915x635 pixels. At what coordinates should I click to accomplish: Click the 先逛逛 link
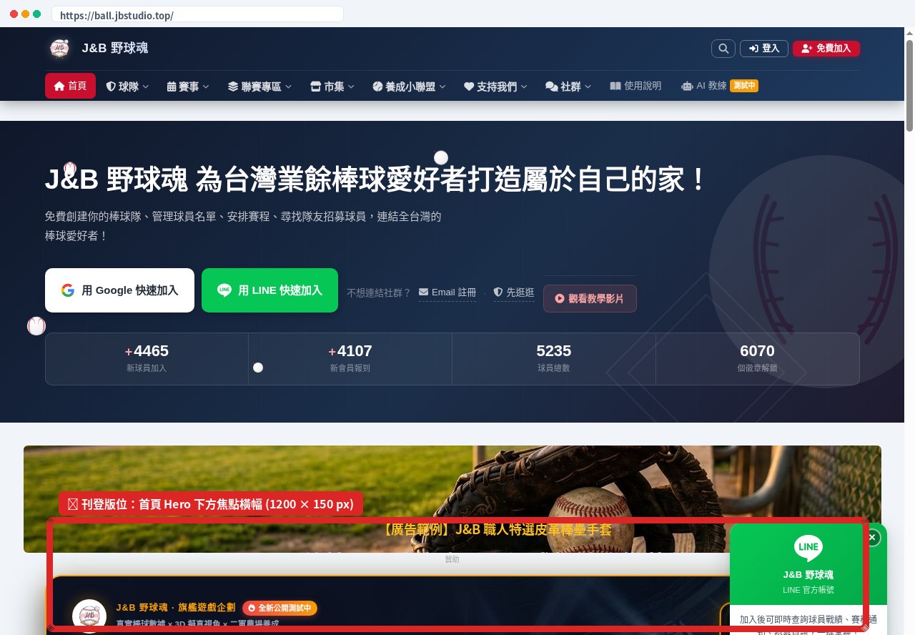[x=514, y=292]
